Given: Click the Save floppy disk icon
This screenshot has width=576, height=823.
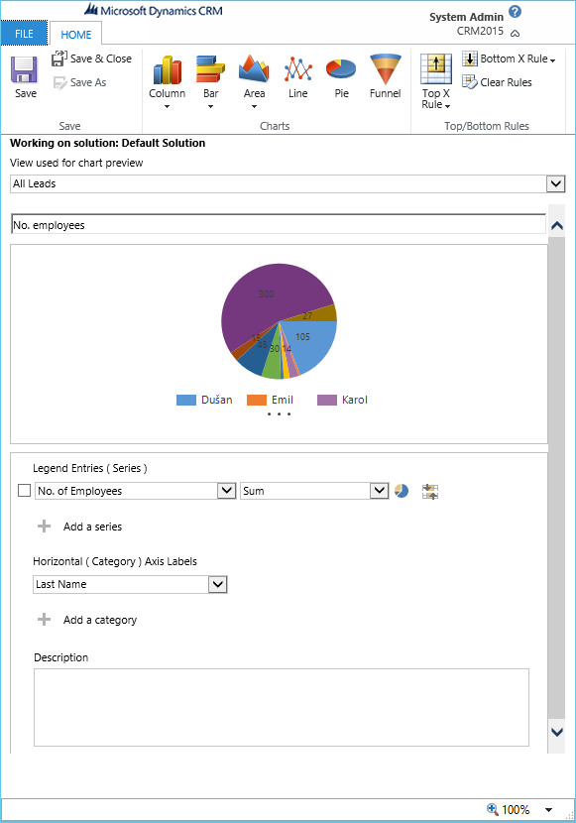Looking at the screenshot, I should 25,69.
